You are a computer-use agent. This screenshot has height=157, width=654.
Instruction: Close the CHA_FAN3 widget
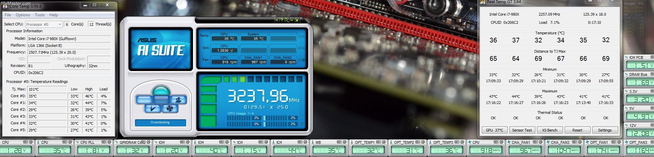click(x=580, y=142)
